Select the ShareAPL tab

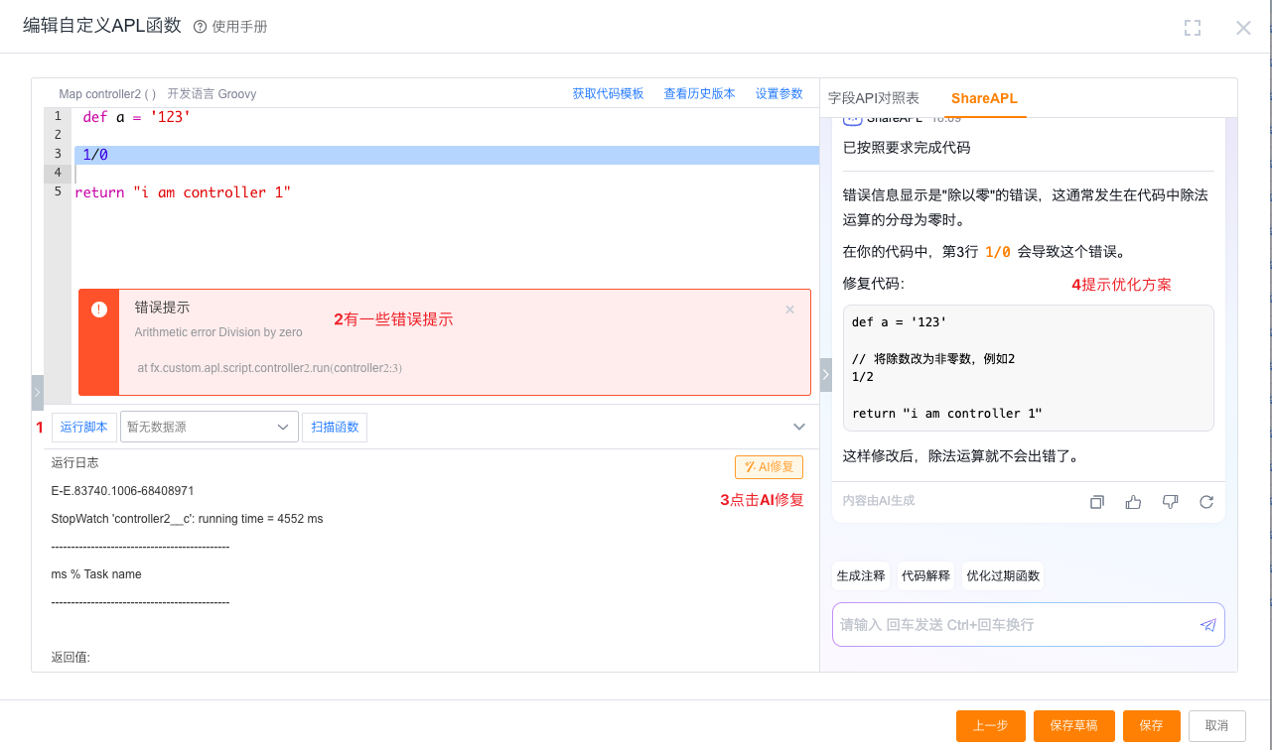pos(984,98)
